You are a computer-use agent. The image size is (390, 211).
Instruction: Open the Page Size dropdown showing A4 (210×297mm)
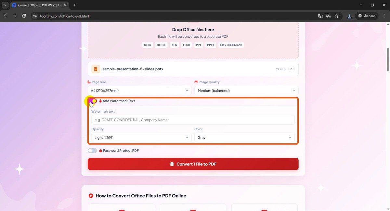140,91
